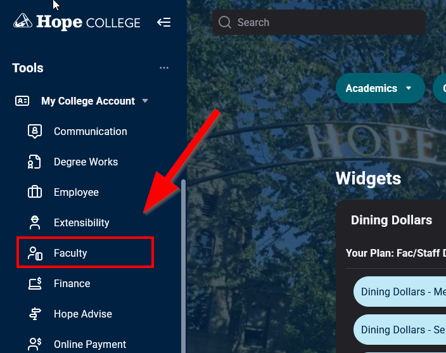The width and height of the screenshot is (446, 353).
Task: Click the Hope College logo
Action: (x=77, y=22)
